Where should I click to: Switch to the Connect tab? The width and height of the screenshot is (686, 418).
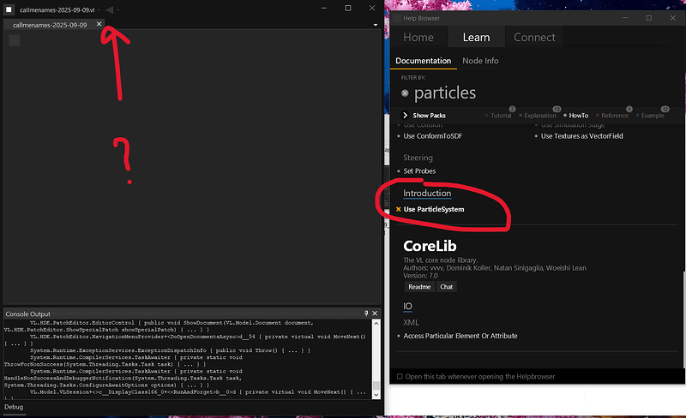pyautogui.click(x=534, y=37)
